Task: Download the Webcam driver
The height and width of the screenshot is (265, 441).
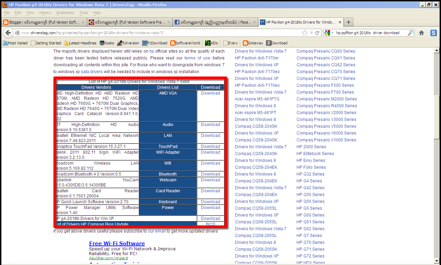Action: tap(211, 180)
